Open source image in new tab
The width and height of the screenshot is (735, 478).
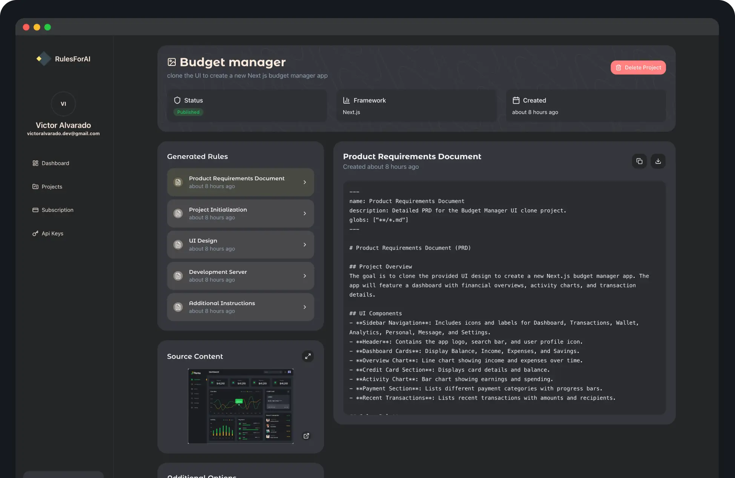[306, 436]
